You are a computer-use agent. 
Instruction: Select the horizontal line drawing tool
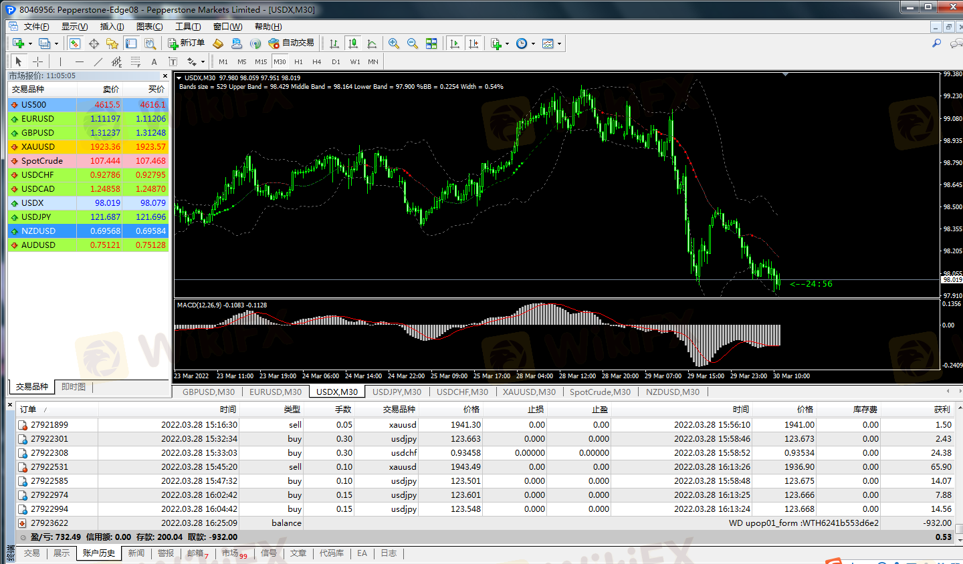click(80, 61)
